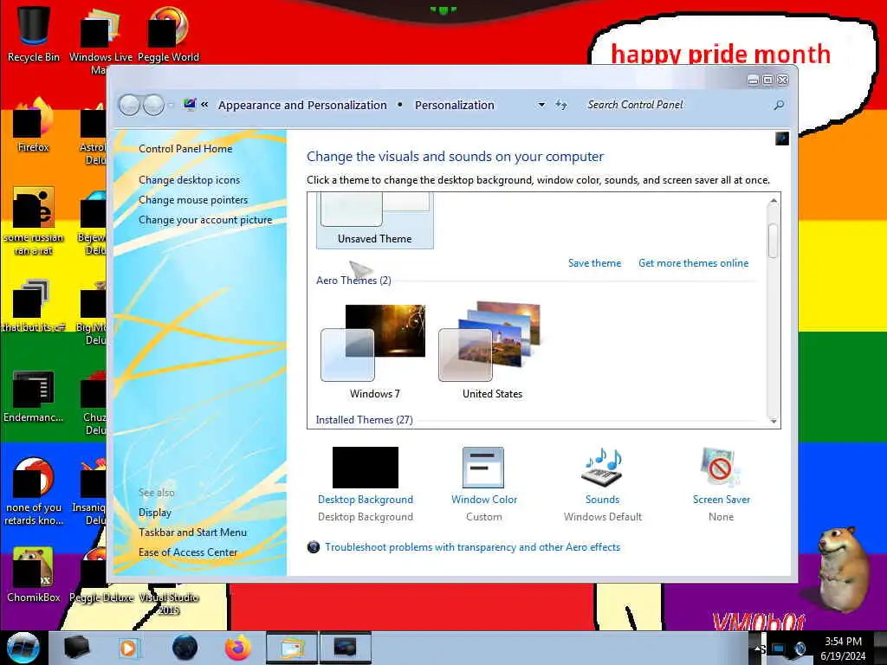Switch to the Explorer taskbar window
Viewport: 887px width, 665px height.
pyautogui.click(x=291, y=648)
